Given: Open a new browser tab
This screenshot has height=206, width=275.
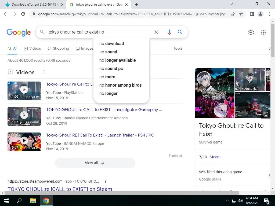Looking at the screenshot, I should pos(137,5).
